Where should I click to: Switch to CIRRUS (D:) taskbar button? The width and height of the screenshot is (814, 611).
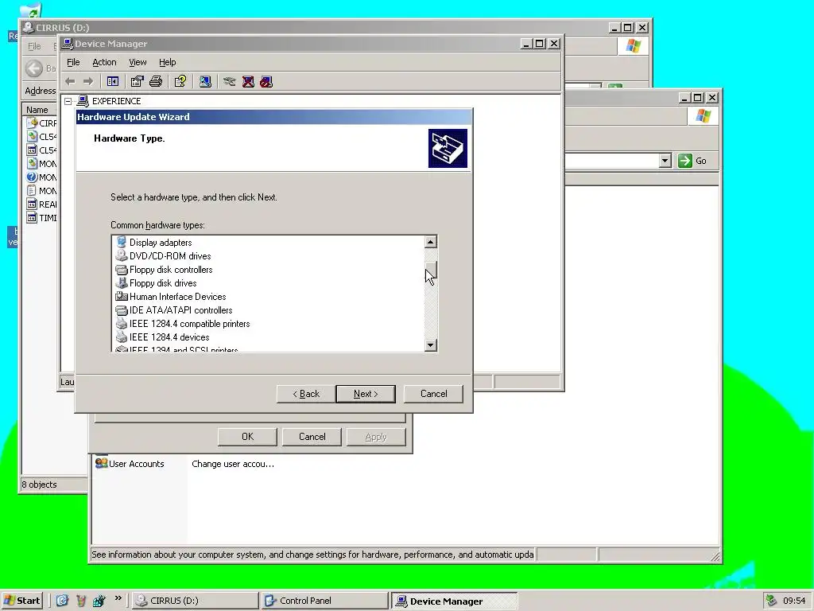point(196,601)
